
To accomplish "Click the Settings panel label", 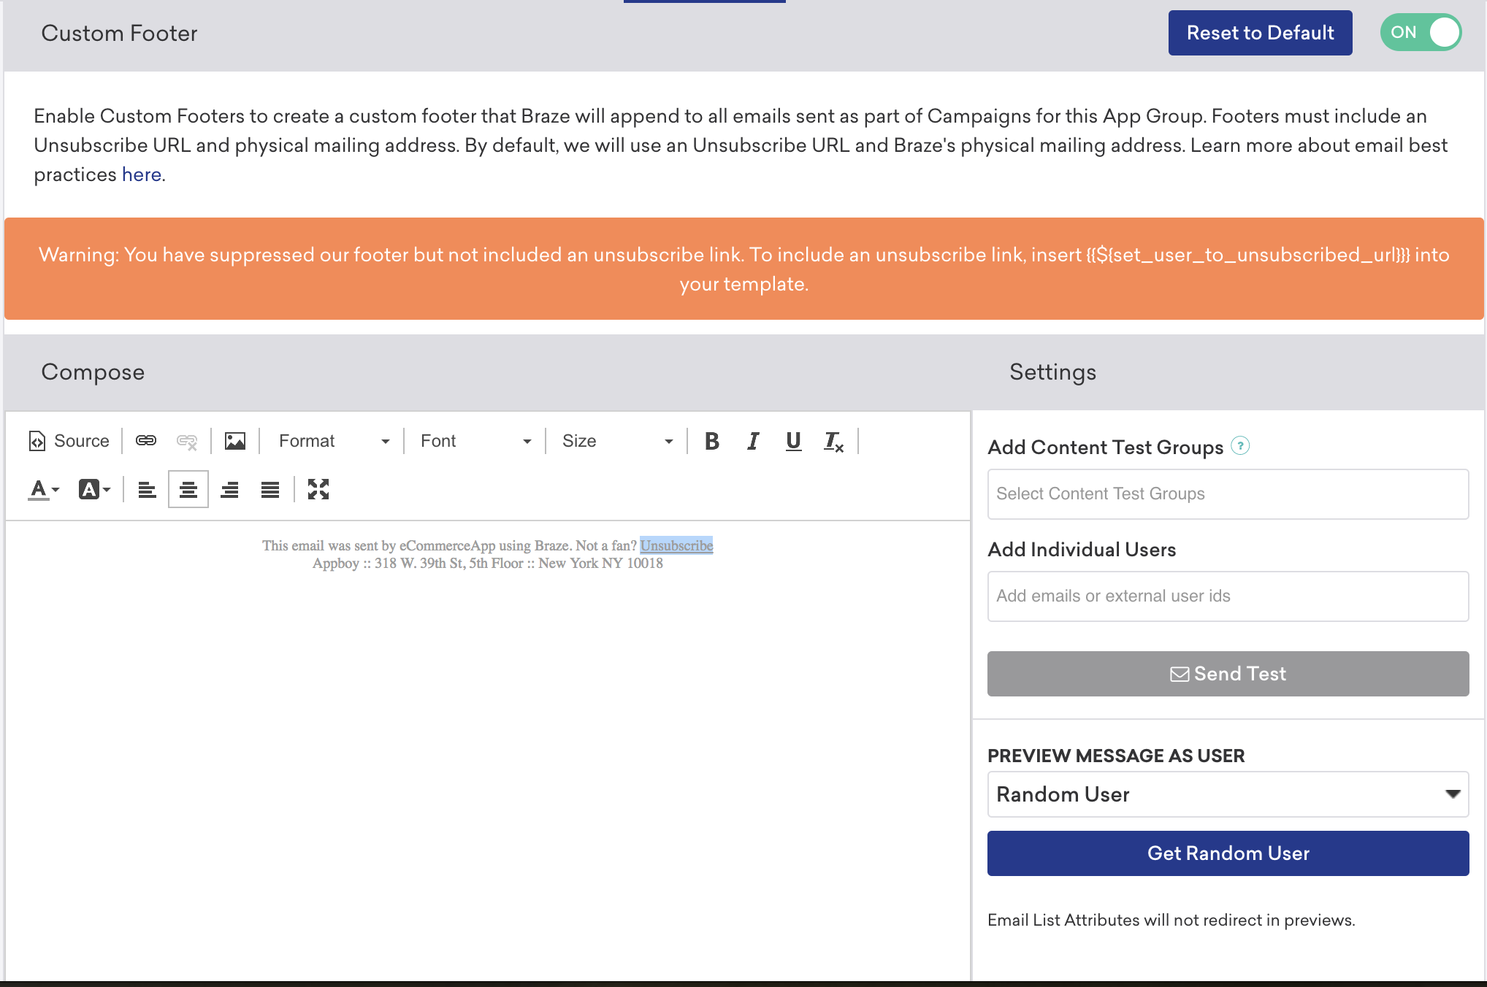I will point(1052,372).
